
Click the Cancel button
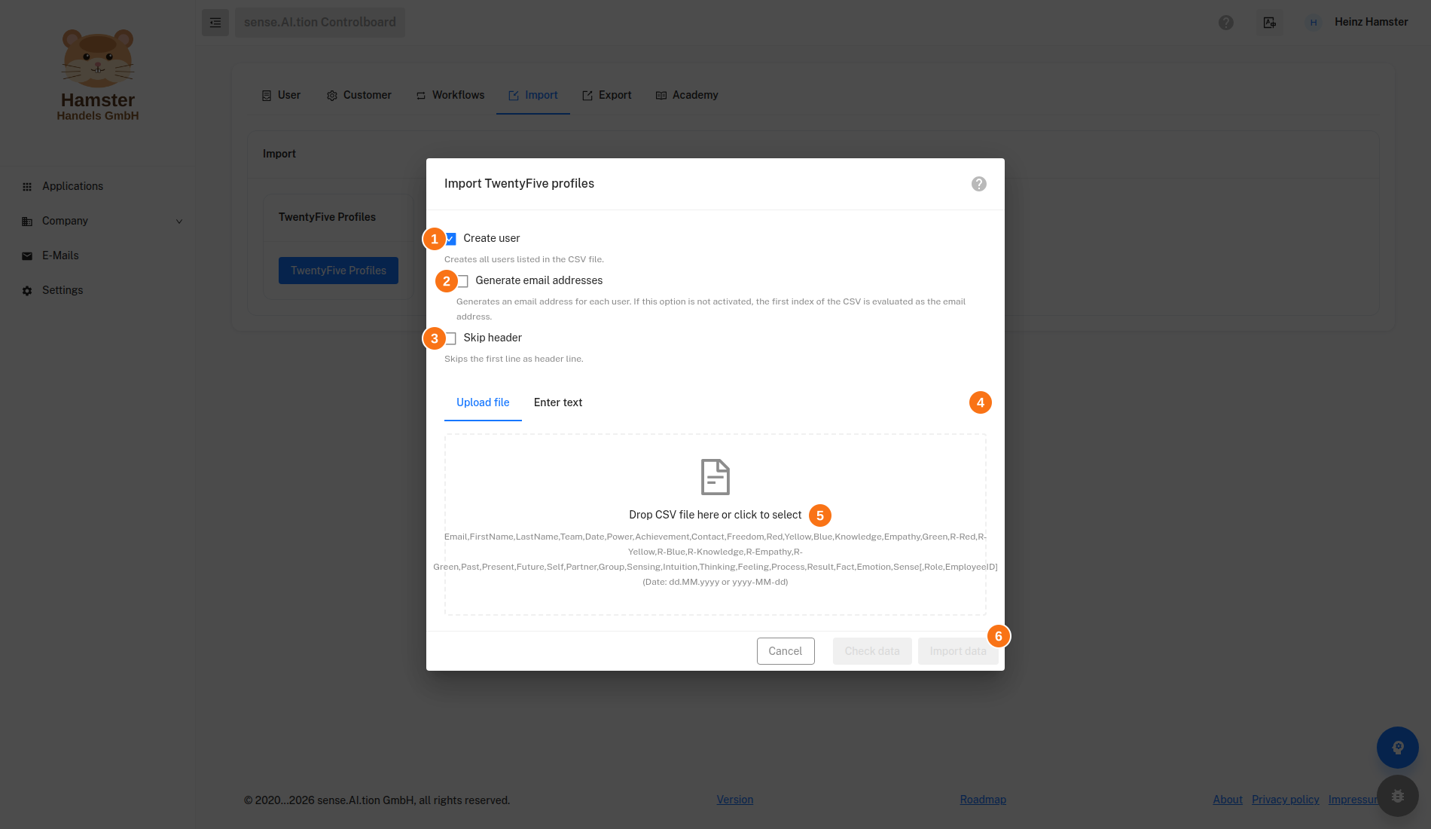coord(786,651)
